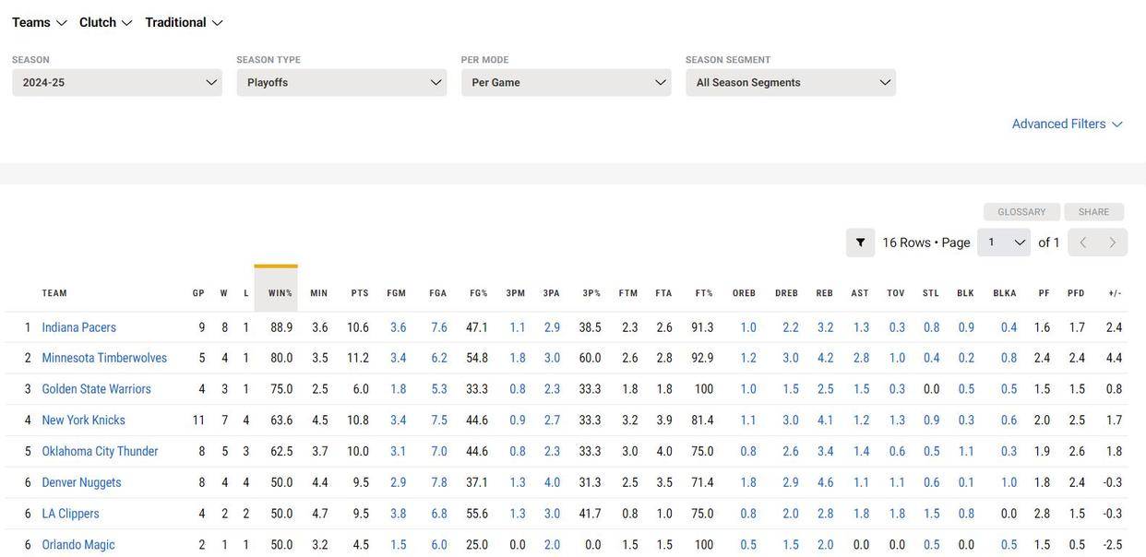Open the Season Type Playoffs selector
The width and height of the screenshot is (1146, 557).
click(341, 82)
